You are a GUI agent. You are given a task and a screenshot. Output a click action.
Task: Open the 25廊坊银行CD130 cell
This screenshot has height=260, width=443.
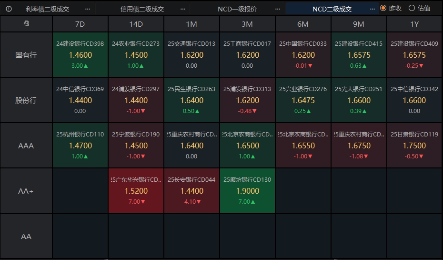coord(247,191)
